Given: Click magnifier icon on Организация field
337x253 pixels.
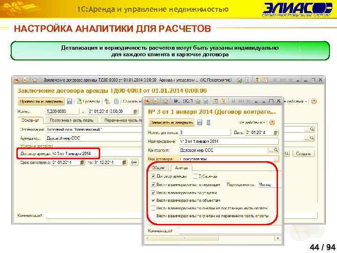Looking at the screenshot, I should 312,129.
